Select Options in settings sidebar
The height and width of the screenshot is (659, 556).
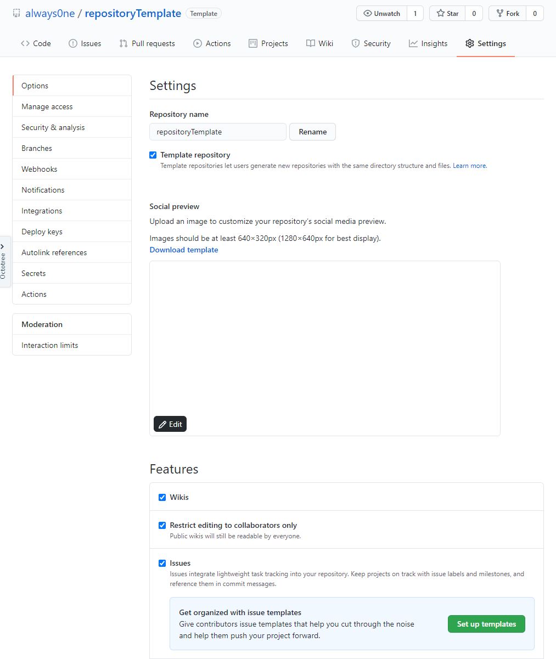pyautogui.click(x=72, y=86)
